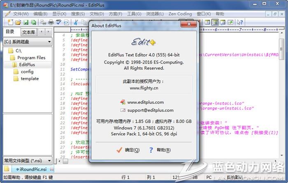288x183 pixels.
Task: Click the New document toolbar icon
Action: click(x=10, y=22)
